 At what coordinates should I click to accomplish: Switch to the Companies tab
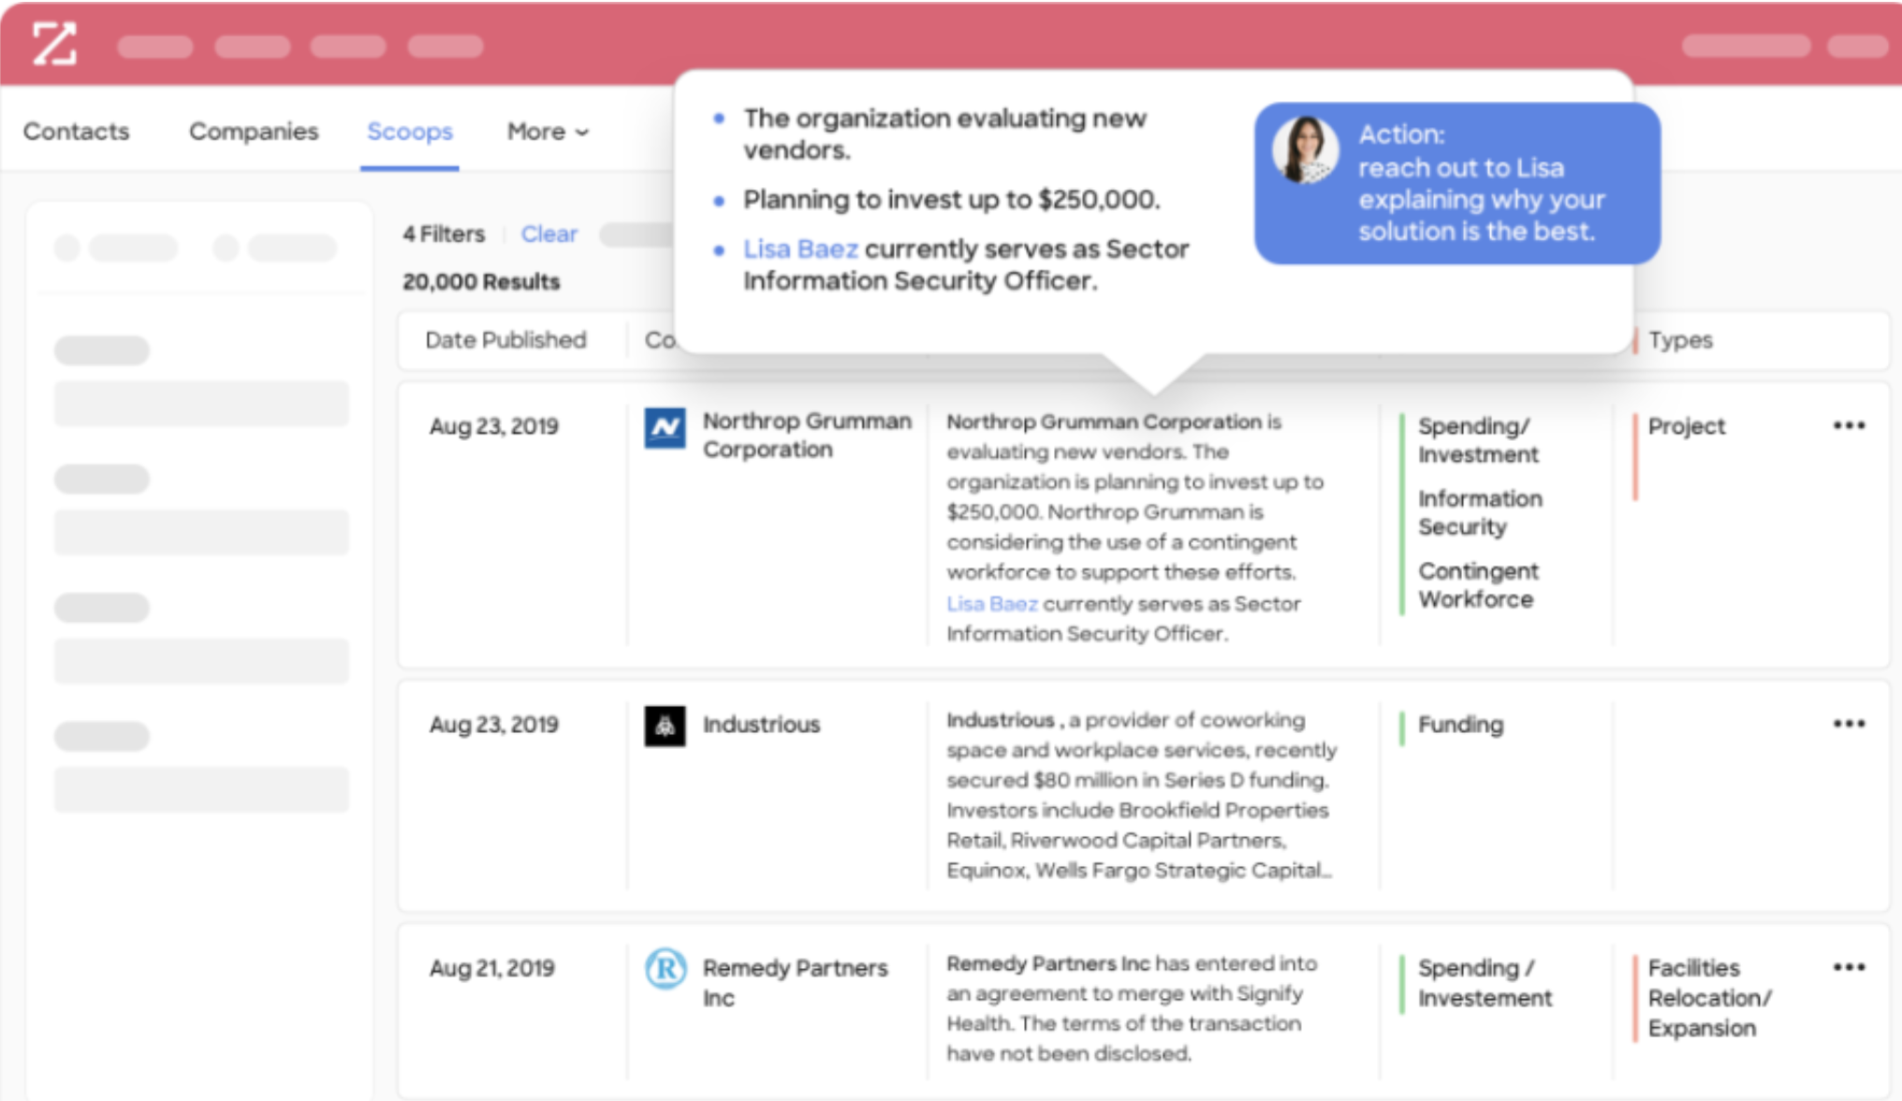pos(254,132)
